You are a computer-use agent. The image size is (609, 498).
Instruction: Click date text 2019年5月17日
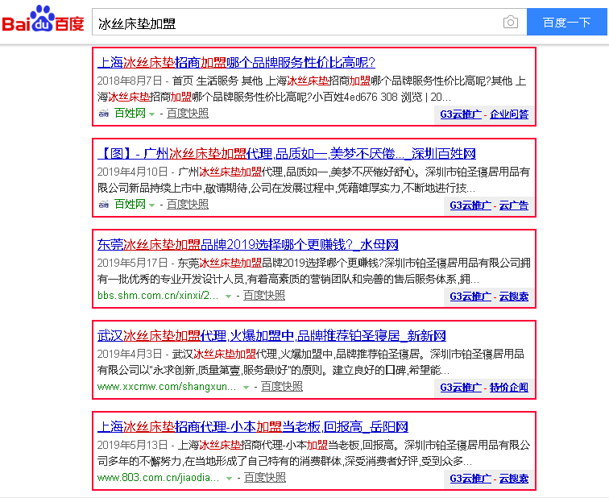click(x=132, y=263)
